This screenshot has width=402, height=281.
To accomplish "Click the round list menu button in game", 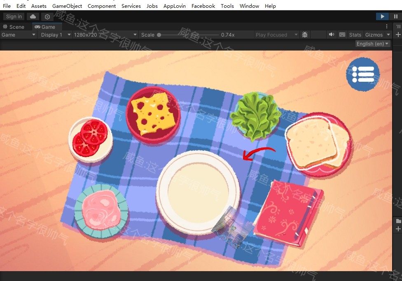I will click(362, 74).
